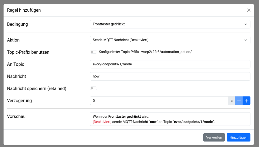The image size is (259, 147).
Task: Click the Aktion label
Action: 13,40
